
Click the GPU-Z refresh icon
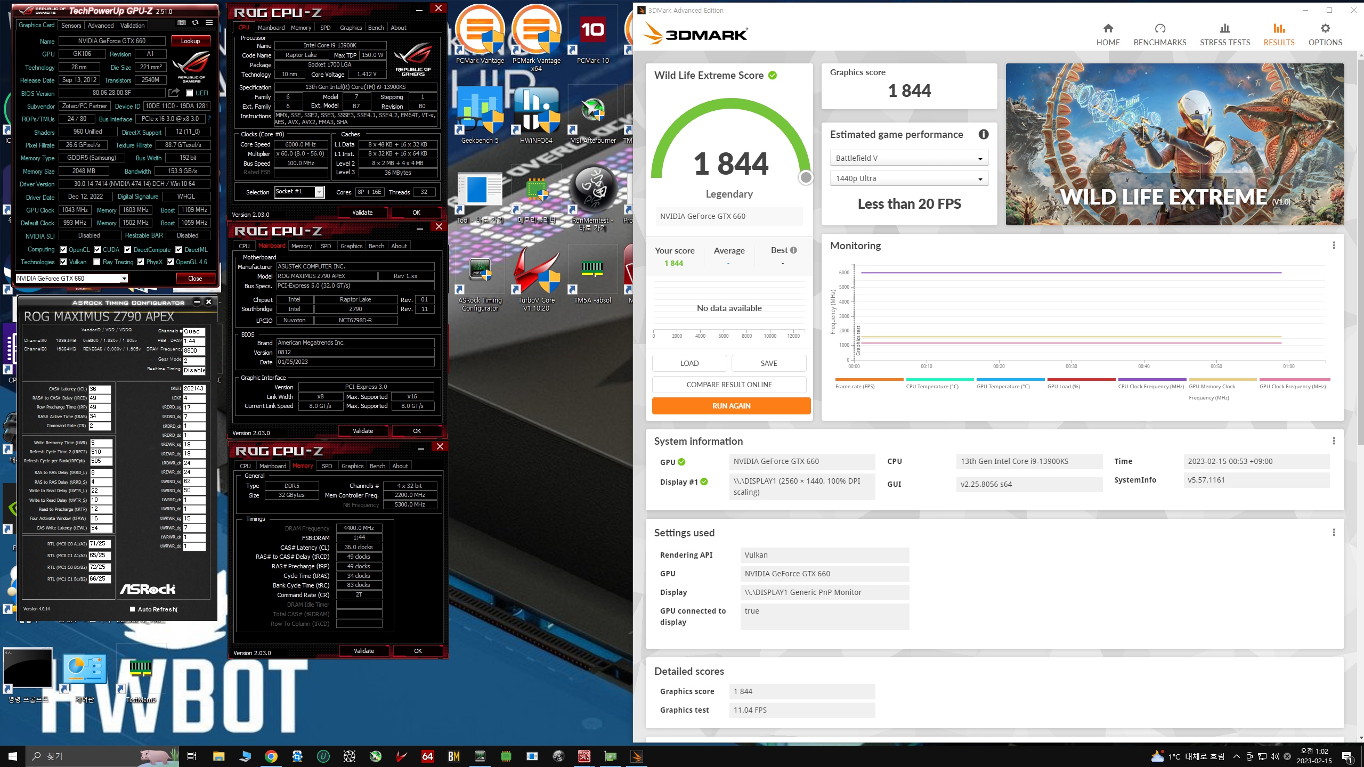(195, 23)
